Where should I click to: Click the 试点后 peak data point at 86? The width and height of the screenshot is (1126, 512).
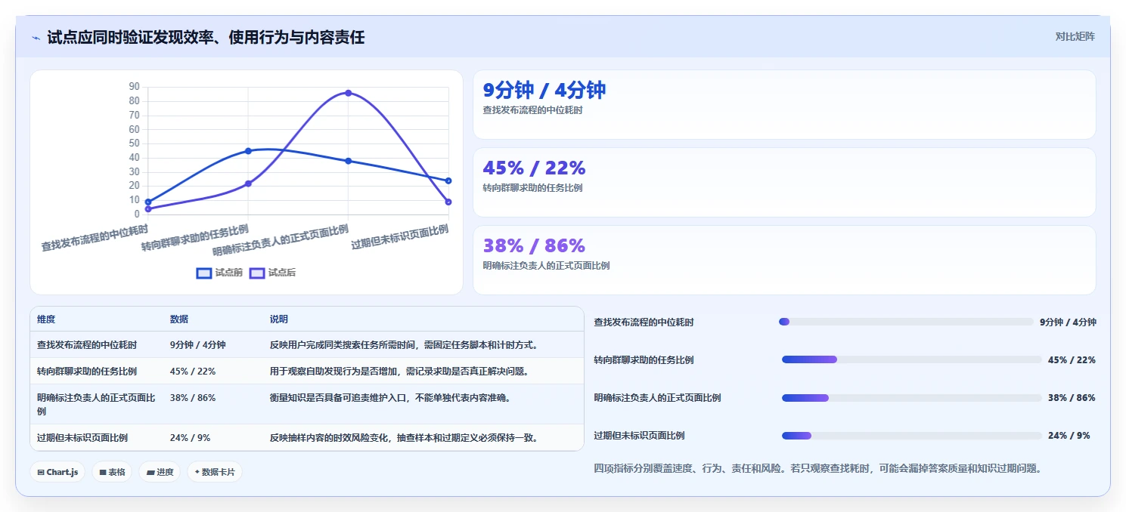(x=349, y=93)
